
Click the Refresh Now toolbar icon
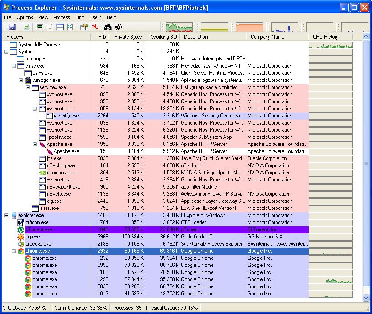tap(26, 27)
